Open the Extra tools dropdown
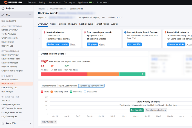The image size is (192, 128). 103,3
